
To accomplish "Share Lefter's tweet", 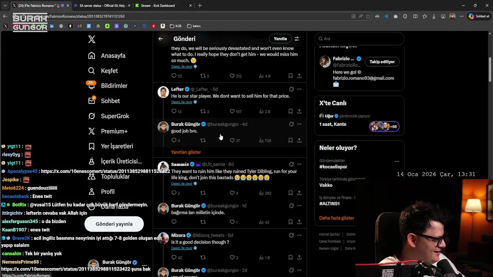I will [299, 111].
